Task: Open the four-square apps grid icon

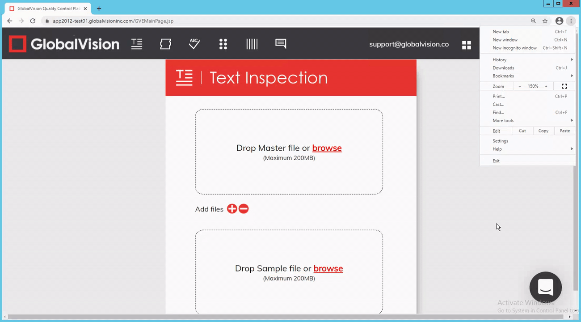Action: pos(466,45)
